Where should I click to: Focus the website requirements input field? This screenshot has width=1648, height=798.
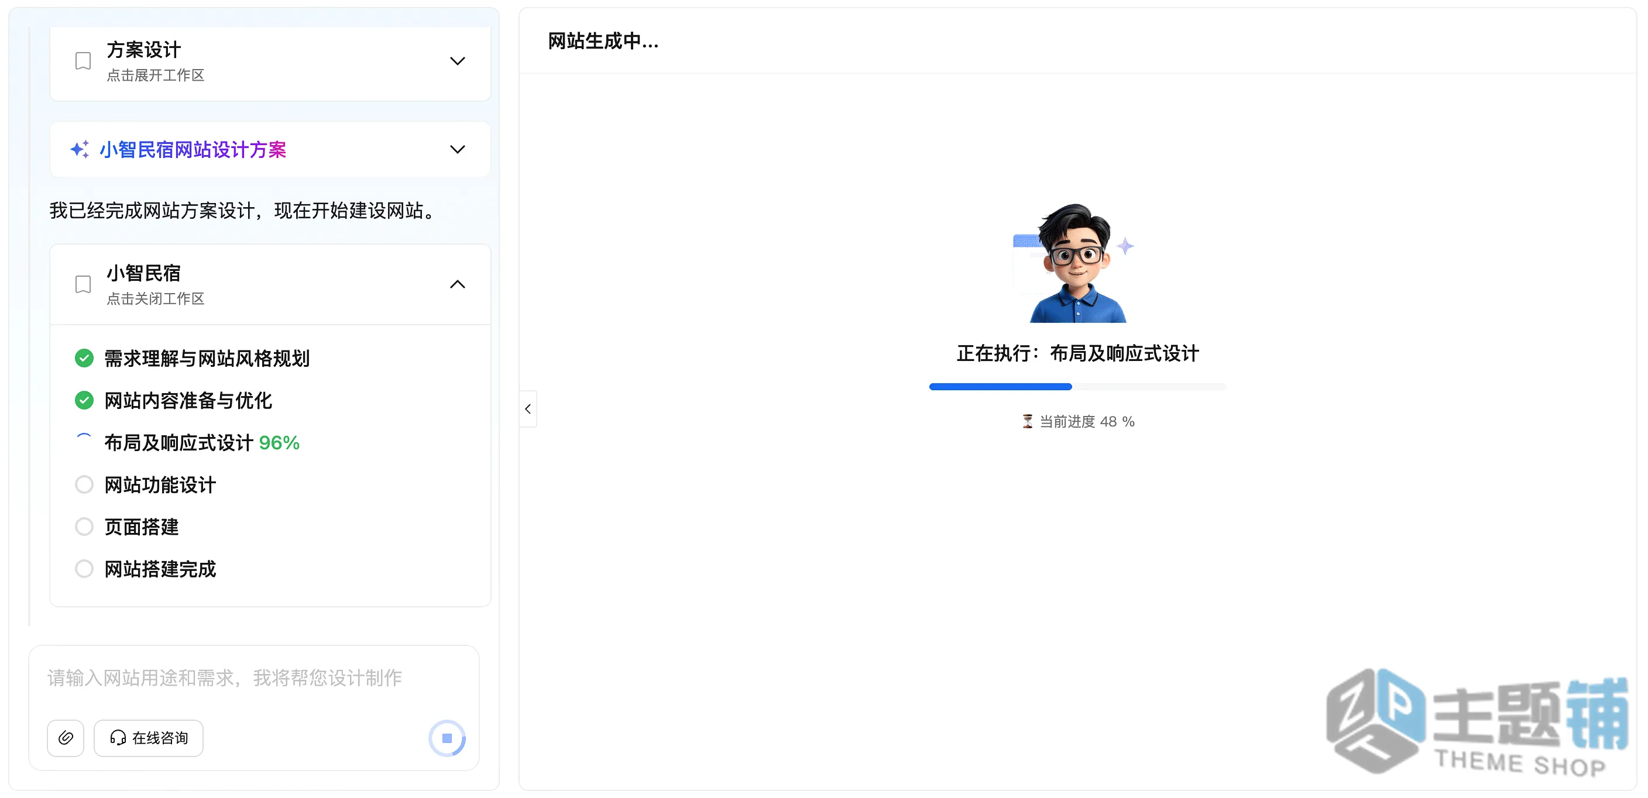point(254,678)
